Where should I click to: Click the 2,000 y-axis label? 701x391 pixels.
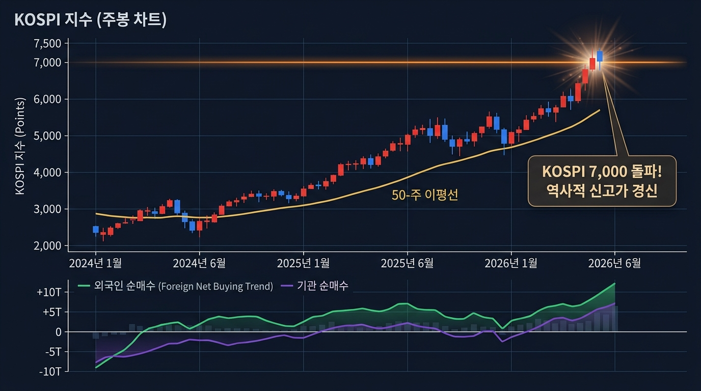pos(47,246)
